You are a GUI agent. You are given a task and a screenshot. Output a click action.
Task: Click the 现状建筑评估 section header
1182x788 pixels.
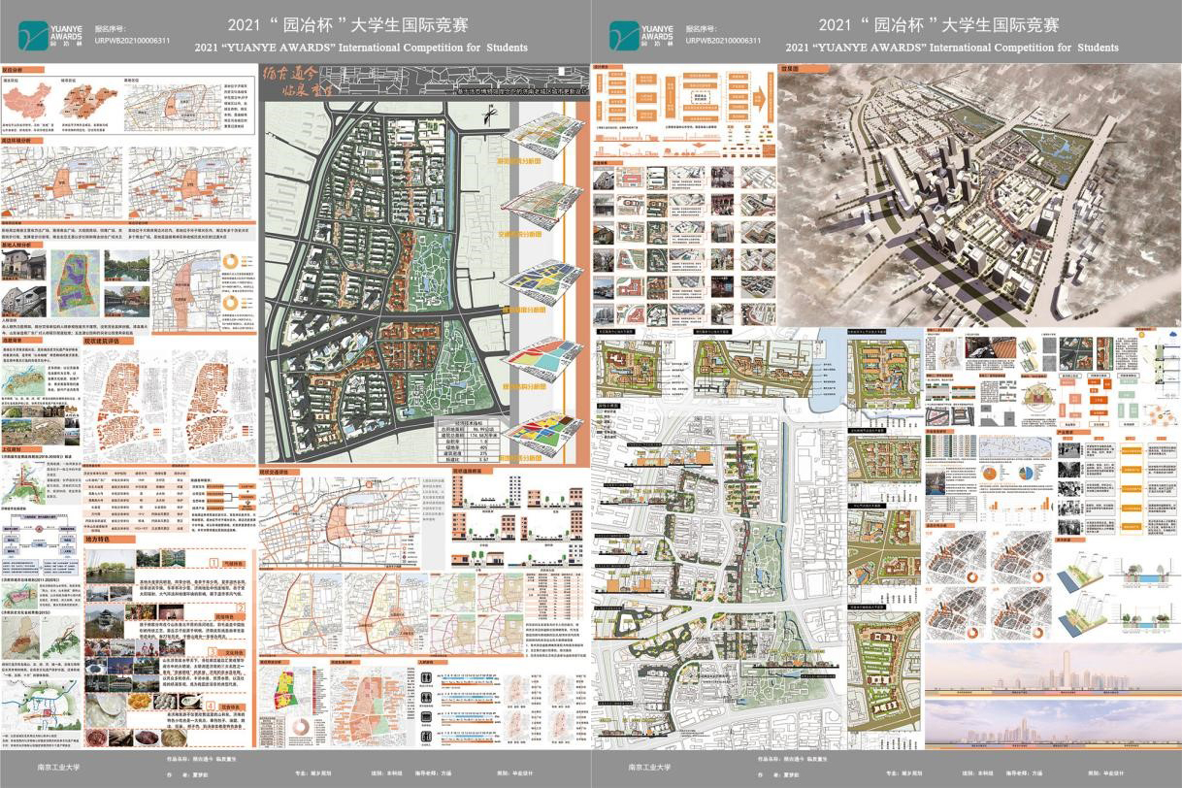107,342
